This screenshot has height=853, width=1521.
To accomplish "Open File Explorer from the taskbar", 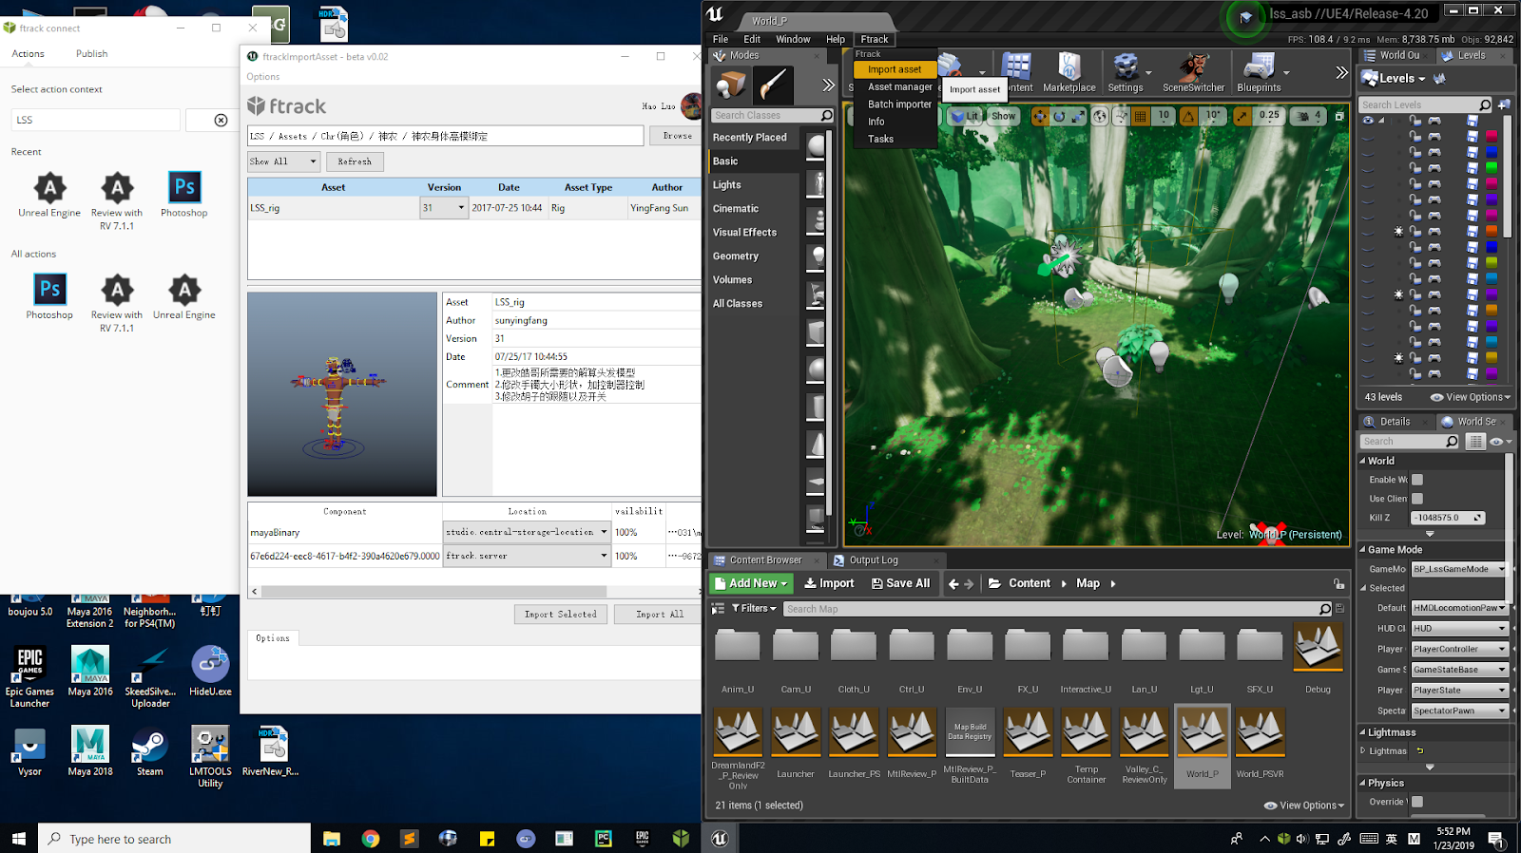I will tap(331, 839).
